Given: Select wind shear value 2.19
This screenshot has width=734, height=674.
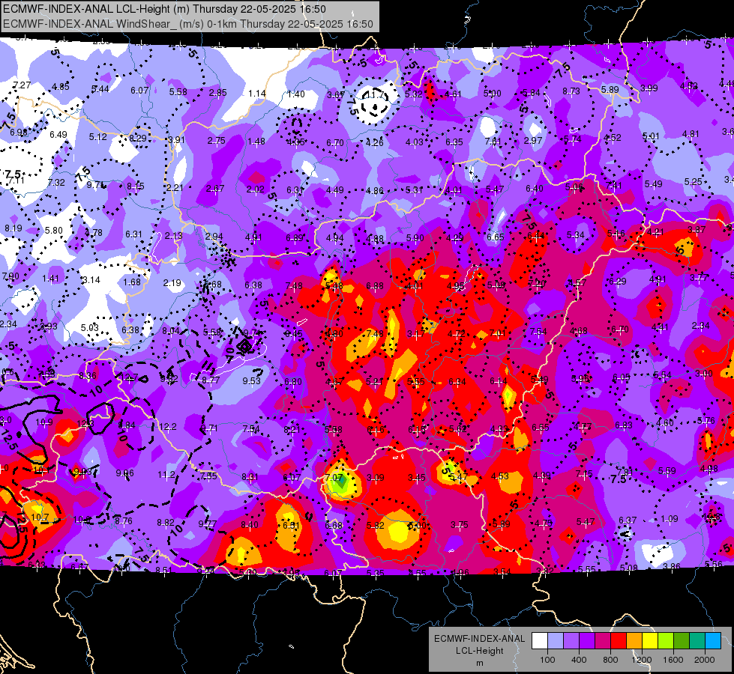Looking at the screenshot, I should [172, 283].
